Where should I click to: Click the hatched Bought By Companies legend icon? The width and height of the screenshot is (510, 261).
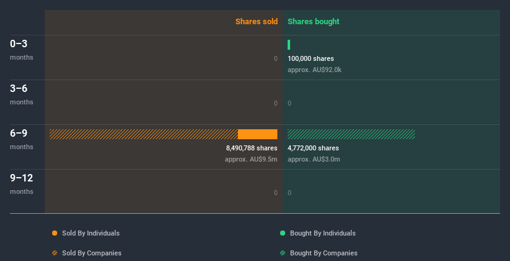pos(283,253)
